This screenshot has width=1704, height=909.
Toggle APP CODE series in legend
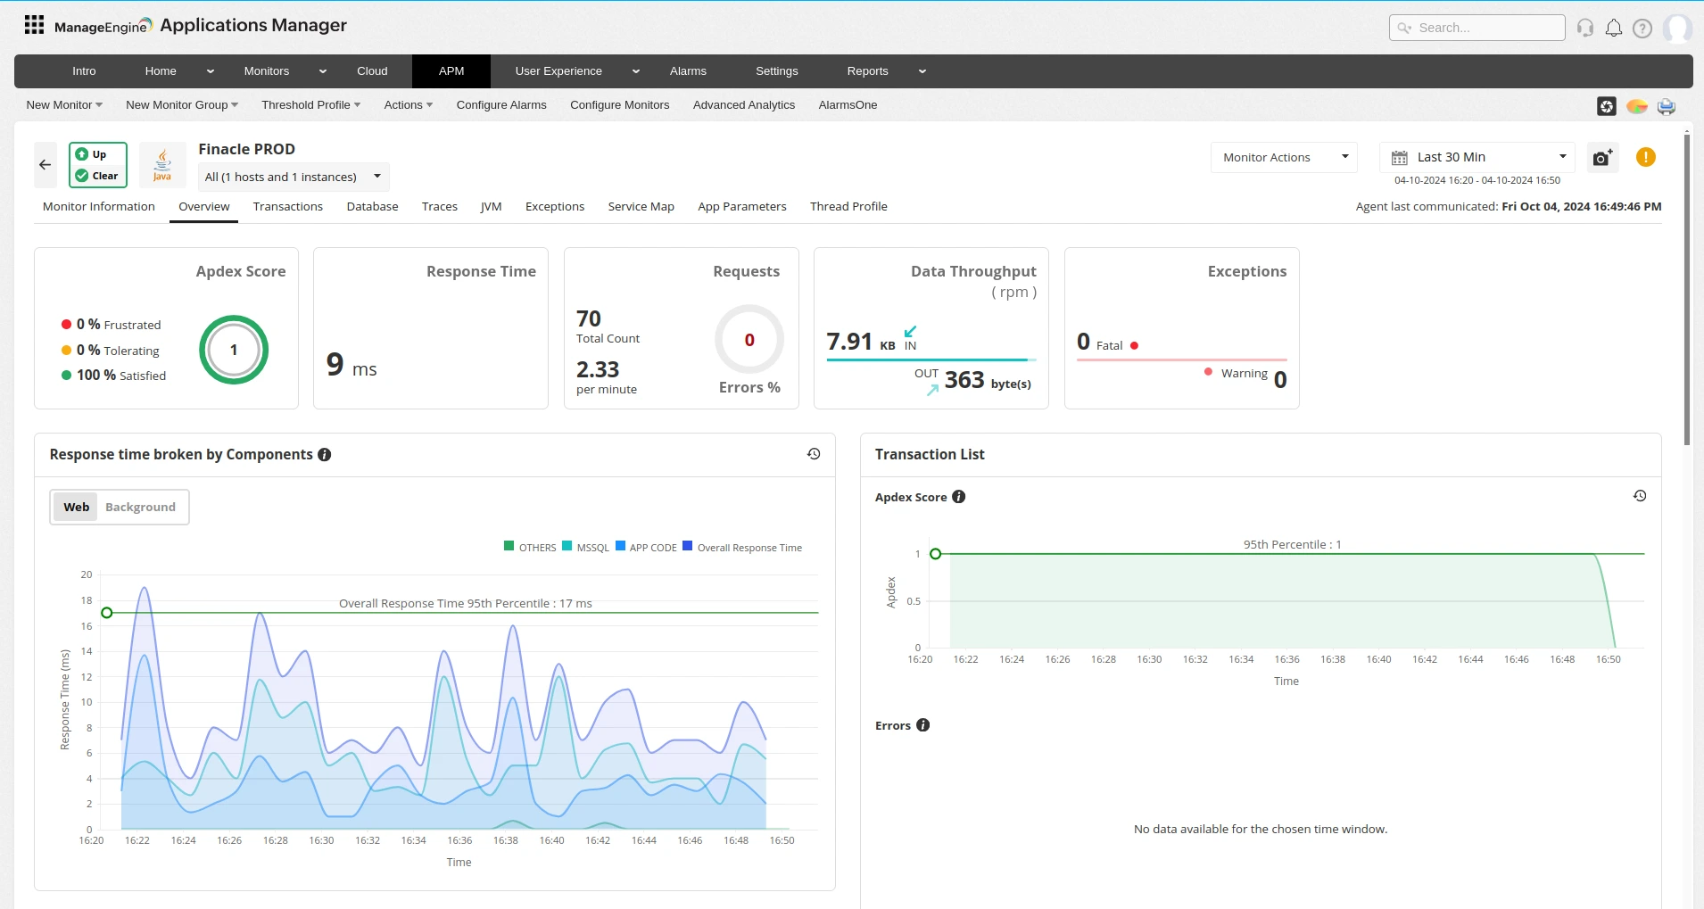pos(646,548)
